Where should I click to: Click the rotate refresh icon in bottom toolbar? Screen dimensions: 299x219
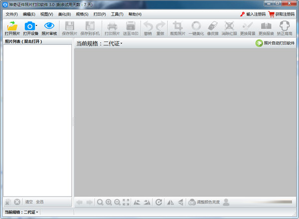coord(158,202)
